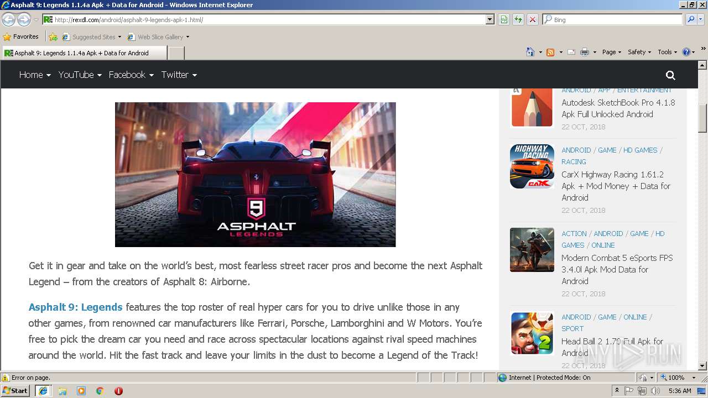Expand the Facebook menu

coord(131,75)
